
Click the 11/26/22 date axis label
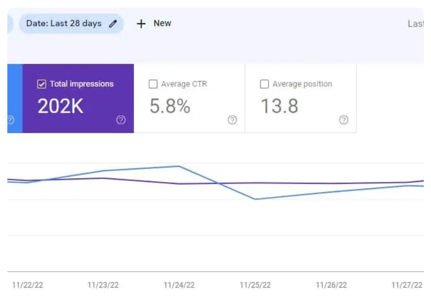tap(331, 285)
